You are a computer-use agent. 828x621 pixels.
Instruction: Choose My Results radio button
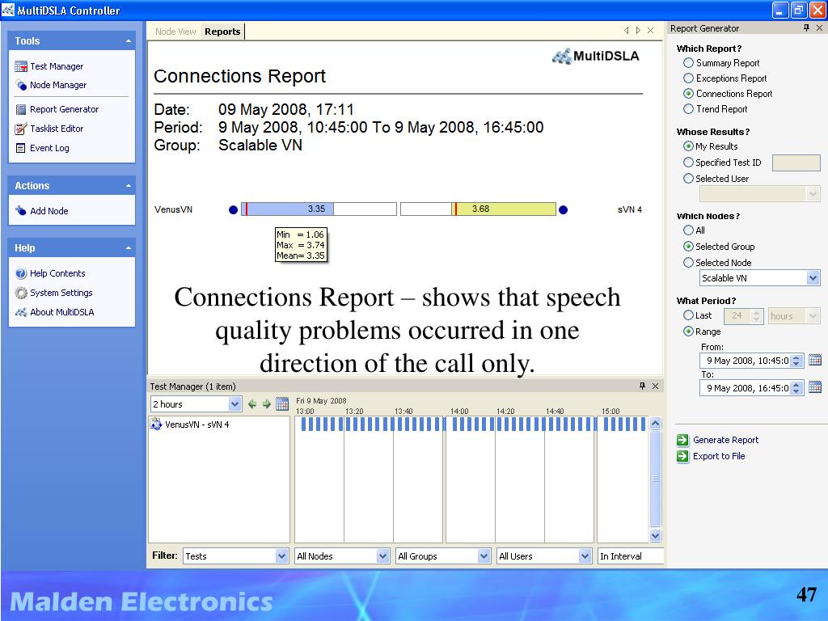point(688,146)
